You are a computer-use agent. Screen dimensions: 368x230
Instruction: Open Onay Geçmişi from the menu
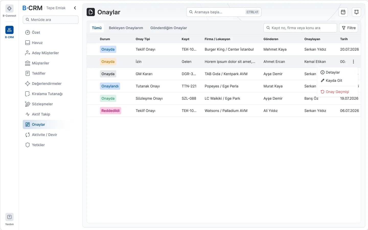click(x=337, y=92)
